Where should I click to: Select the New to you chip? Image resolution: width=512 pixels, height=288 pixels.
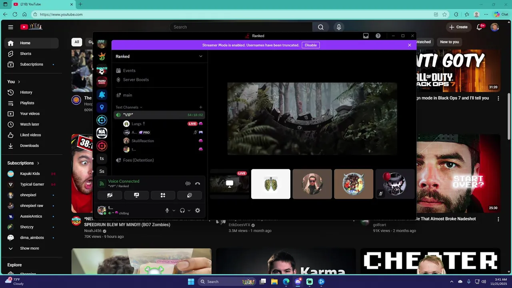[450, 42]
